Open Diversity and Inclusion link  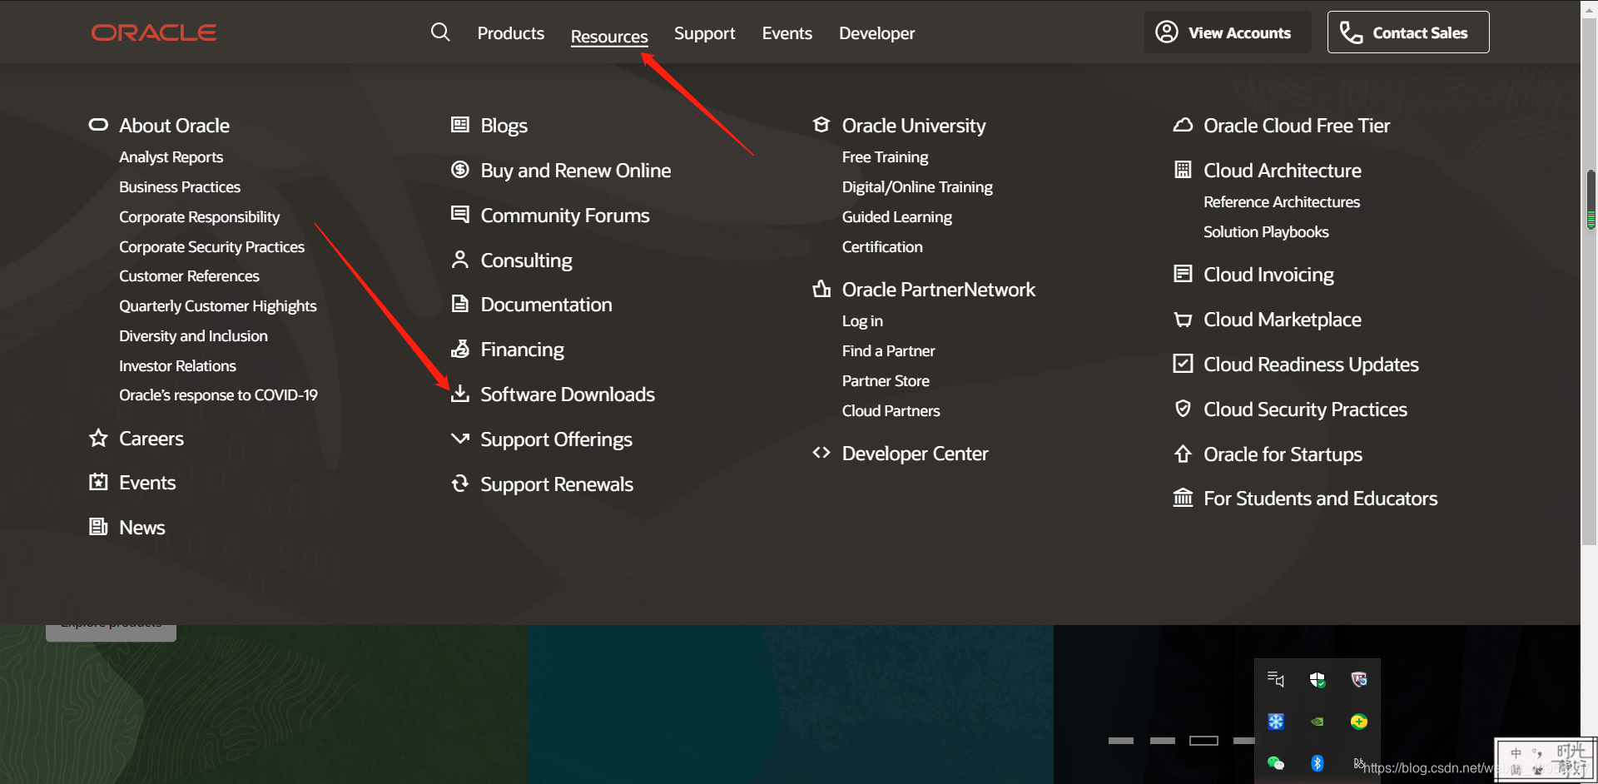point(194,336)
